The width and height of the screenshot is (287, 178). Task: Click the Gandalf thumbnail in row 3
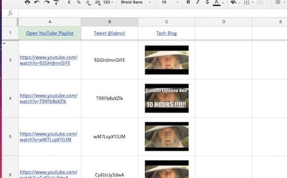point(167,60)
